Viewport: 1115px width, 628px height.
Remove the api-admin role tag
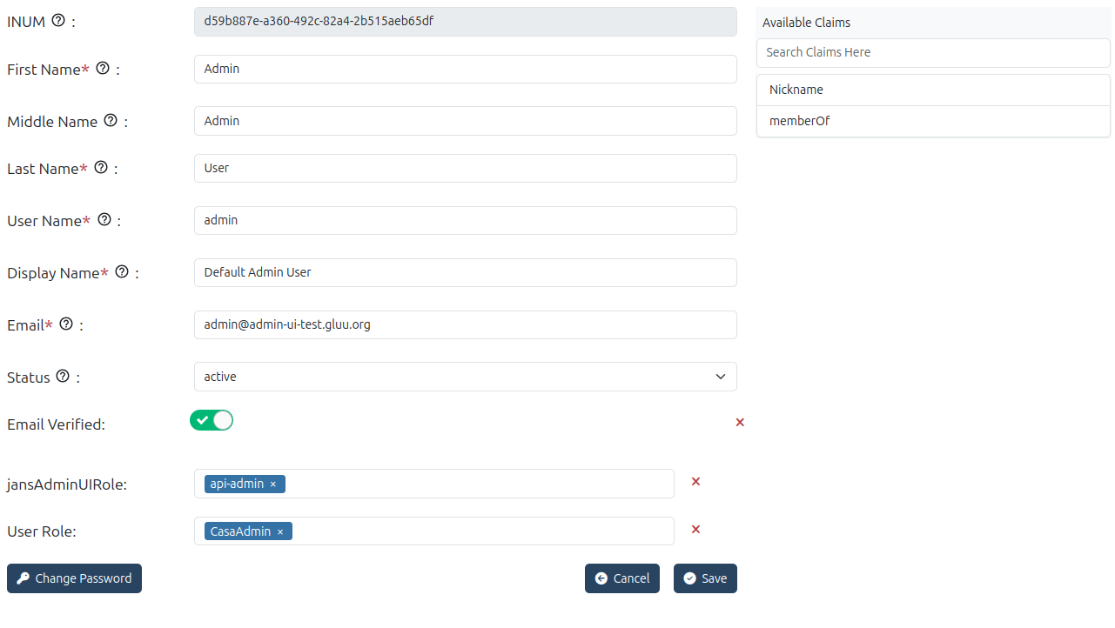(273, 484)
